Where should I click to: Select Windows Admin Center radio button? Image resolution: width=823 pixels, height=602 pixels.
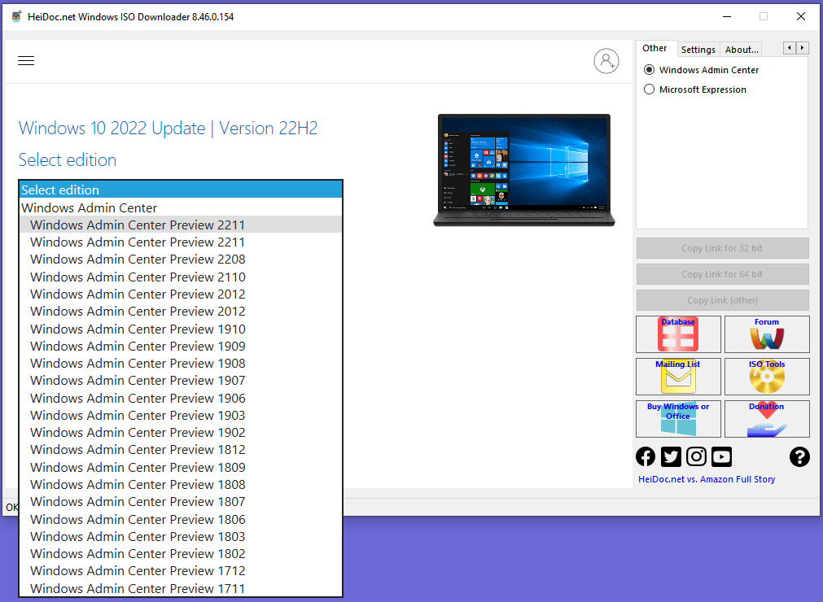(x=650, y=70)
